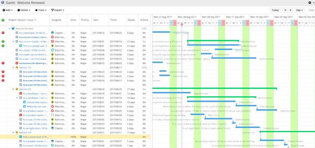Move the timeline forward with » button
The width and height of the screenshot is (315, 148).
[290, 10]
